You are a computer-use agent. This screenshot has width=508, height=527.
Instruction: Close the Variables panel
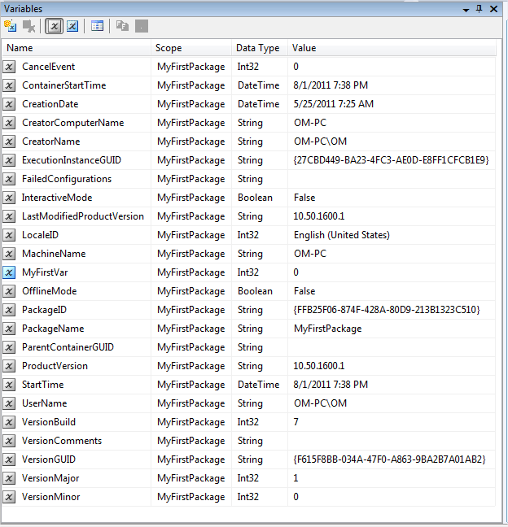tap(495, 8)
